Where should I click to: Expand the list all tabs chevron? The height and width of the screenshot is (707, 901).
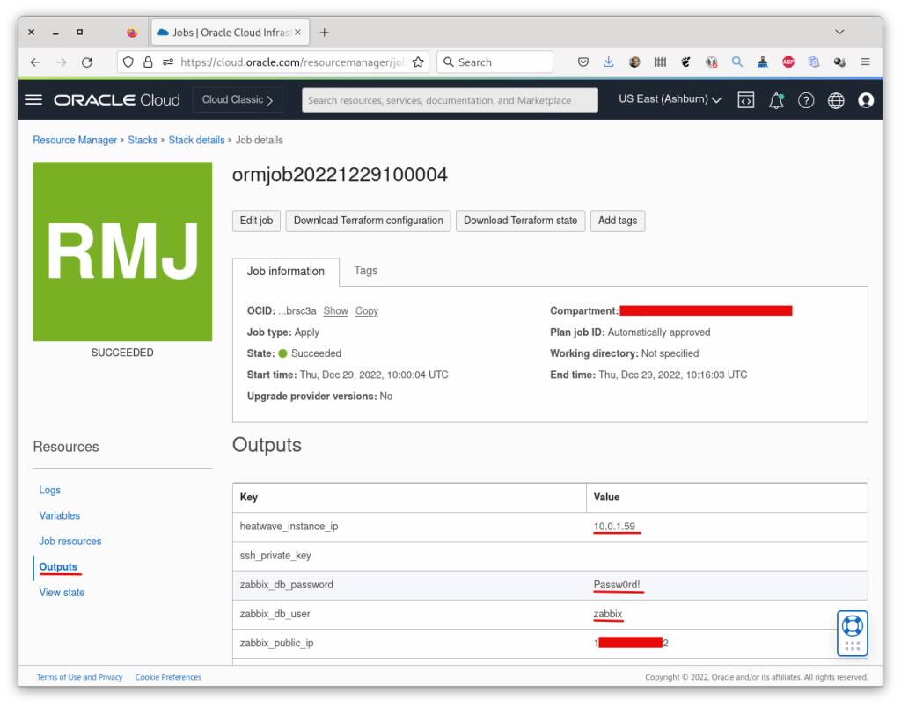(839, 33)
